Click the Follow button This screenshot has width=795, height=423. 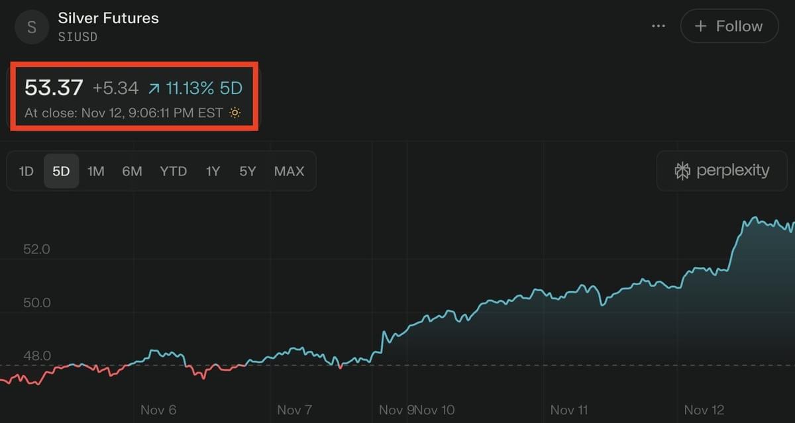click(x=729, y=26)
